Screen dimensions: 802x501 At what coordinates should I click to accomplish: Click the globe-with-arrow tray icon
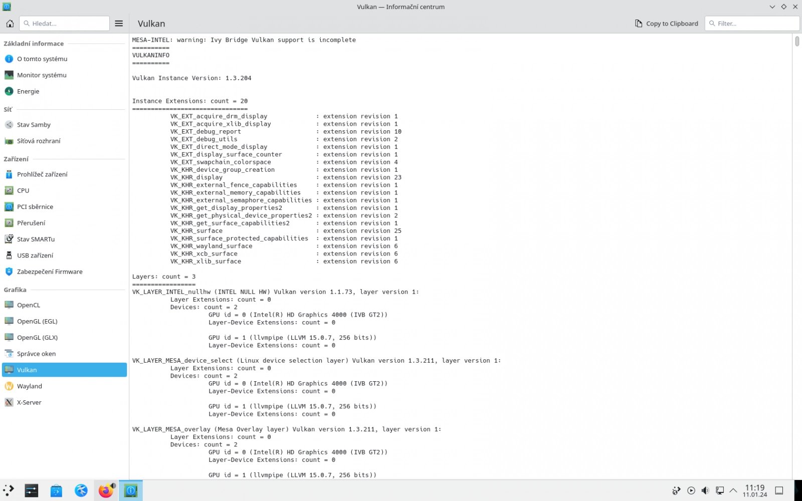click(677, 490)
